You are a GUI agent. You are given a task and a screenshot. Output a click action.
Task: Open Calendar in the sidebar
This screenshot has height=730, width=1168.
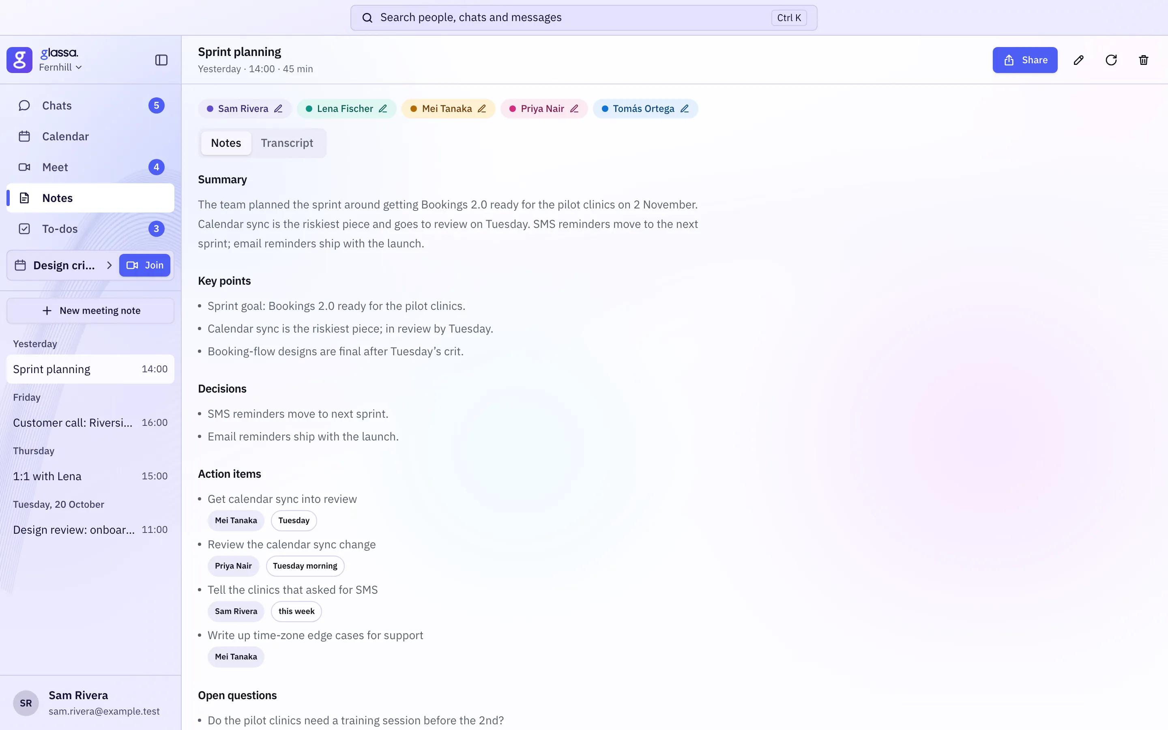90,136
